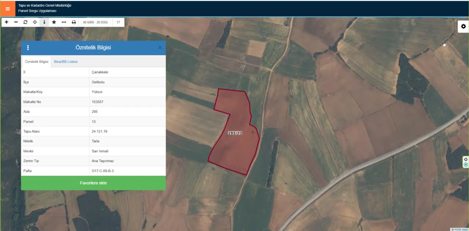Select the Pafta value G17-C-09-B-3
This screenshot has height=231, width=469.
coord(103,171)
